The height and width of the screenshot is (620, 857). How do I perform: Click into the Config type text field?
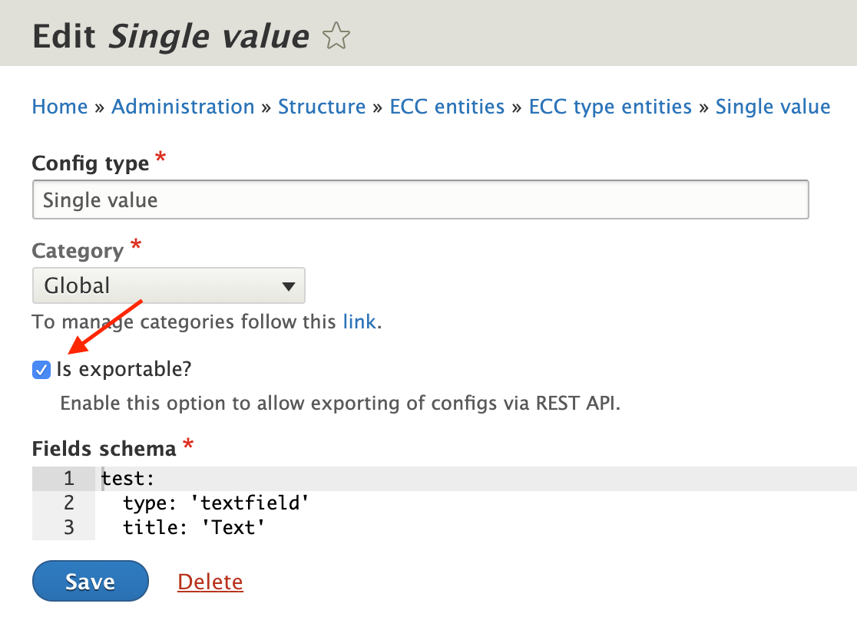tap(420, 199)
